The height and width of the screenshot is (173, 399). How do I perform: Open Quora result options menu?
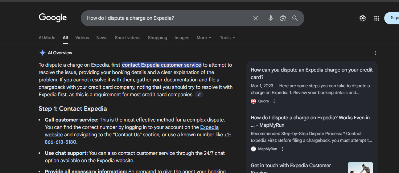pyautogui.click(x=274, y=101)
